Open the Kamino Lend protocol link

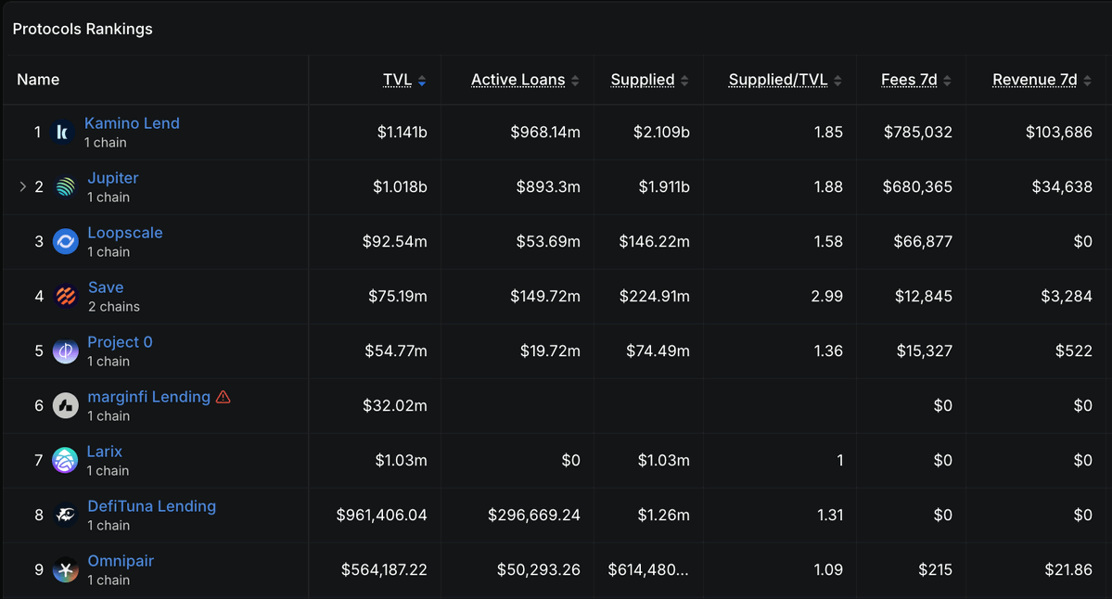point(132,123)
